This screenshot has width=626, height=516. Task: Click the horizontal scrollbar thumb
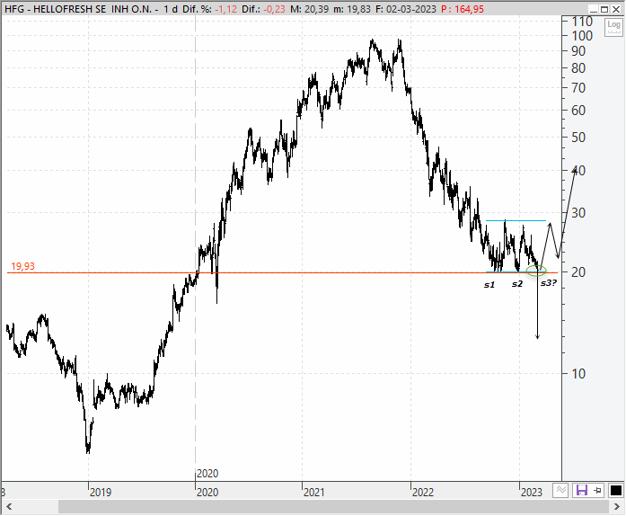[x=334, y=507]
